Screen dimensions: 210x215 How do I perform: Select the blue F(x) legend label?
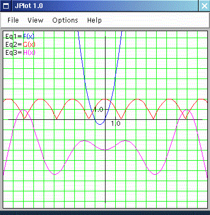[x=29, y=37]
